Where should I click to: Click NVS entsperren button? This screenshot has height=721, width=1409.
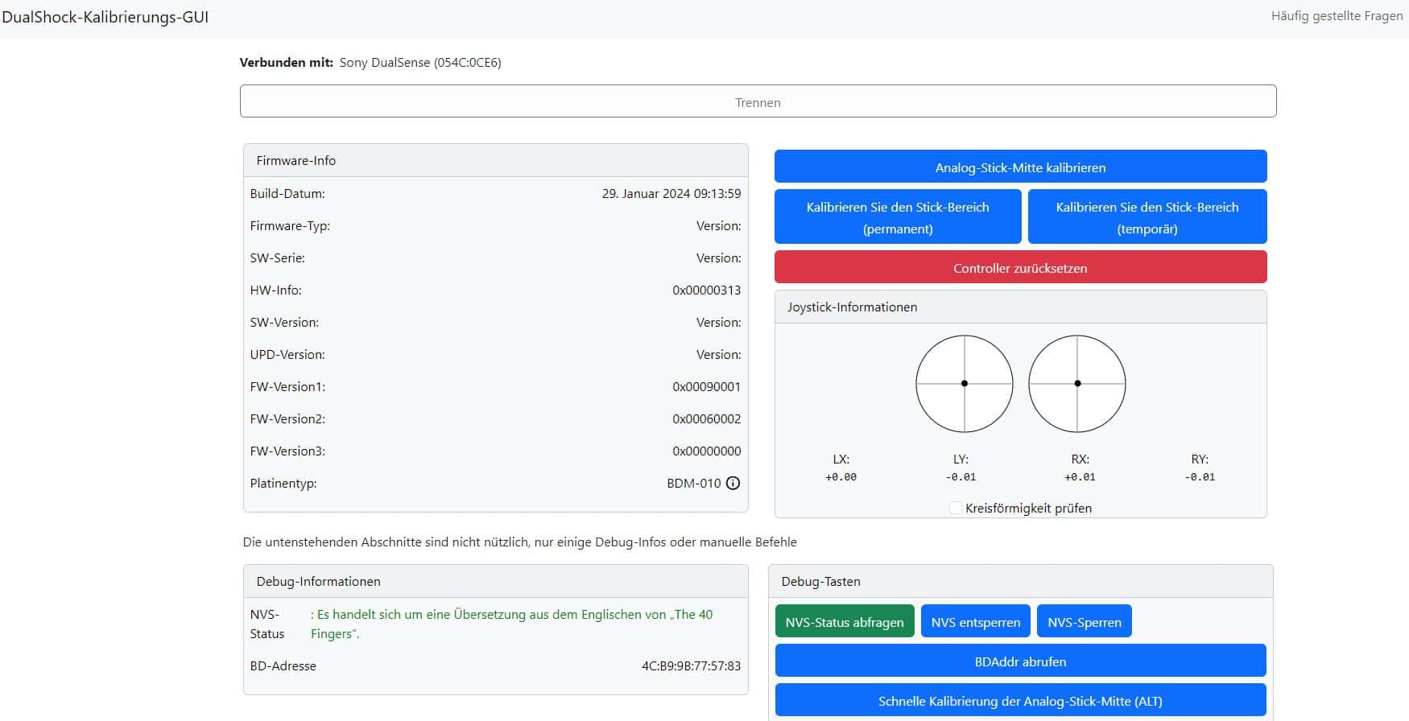click(975, 622)
